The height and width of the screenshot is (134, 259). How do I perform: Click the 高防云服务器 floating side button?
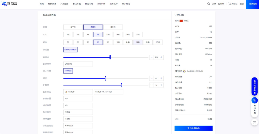click(255, 87)
